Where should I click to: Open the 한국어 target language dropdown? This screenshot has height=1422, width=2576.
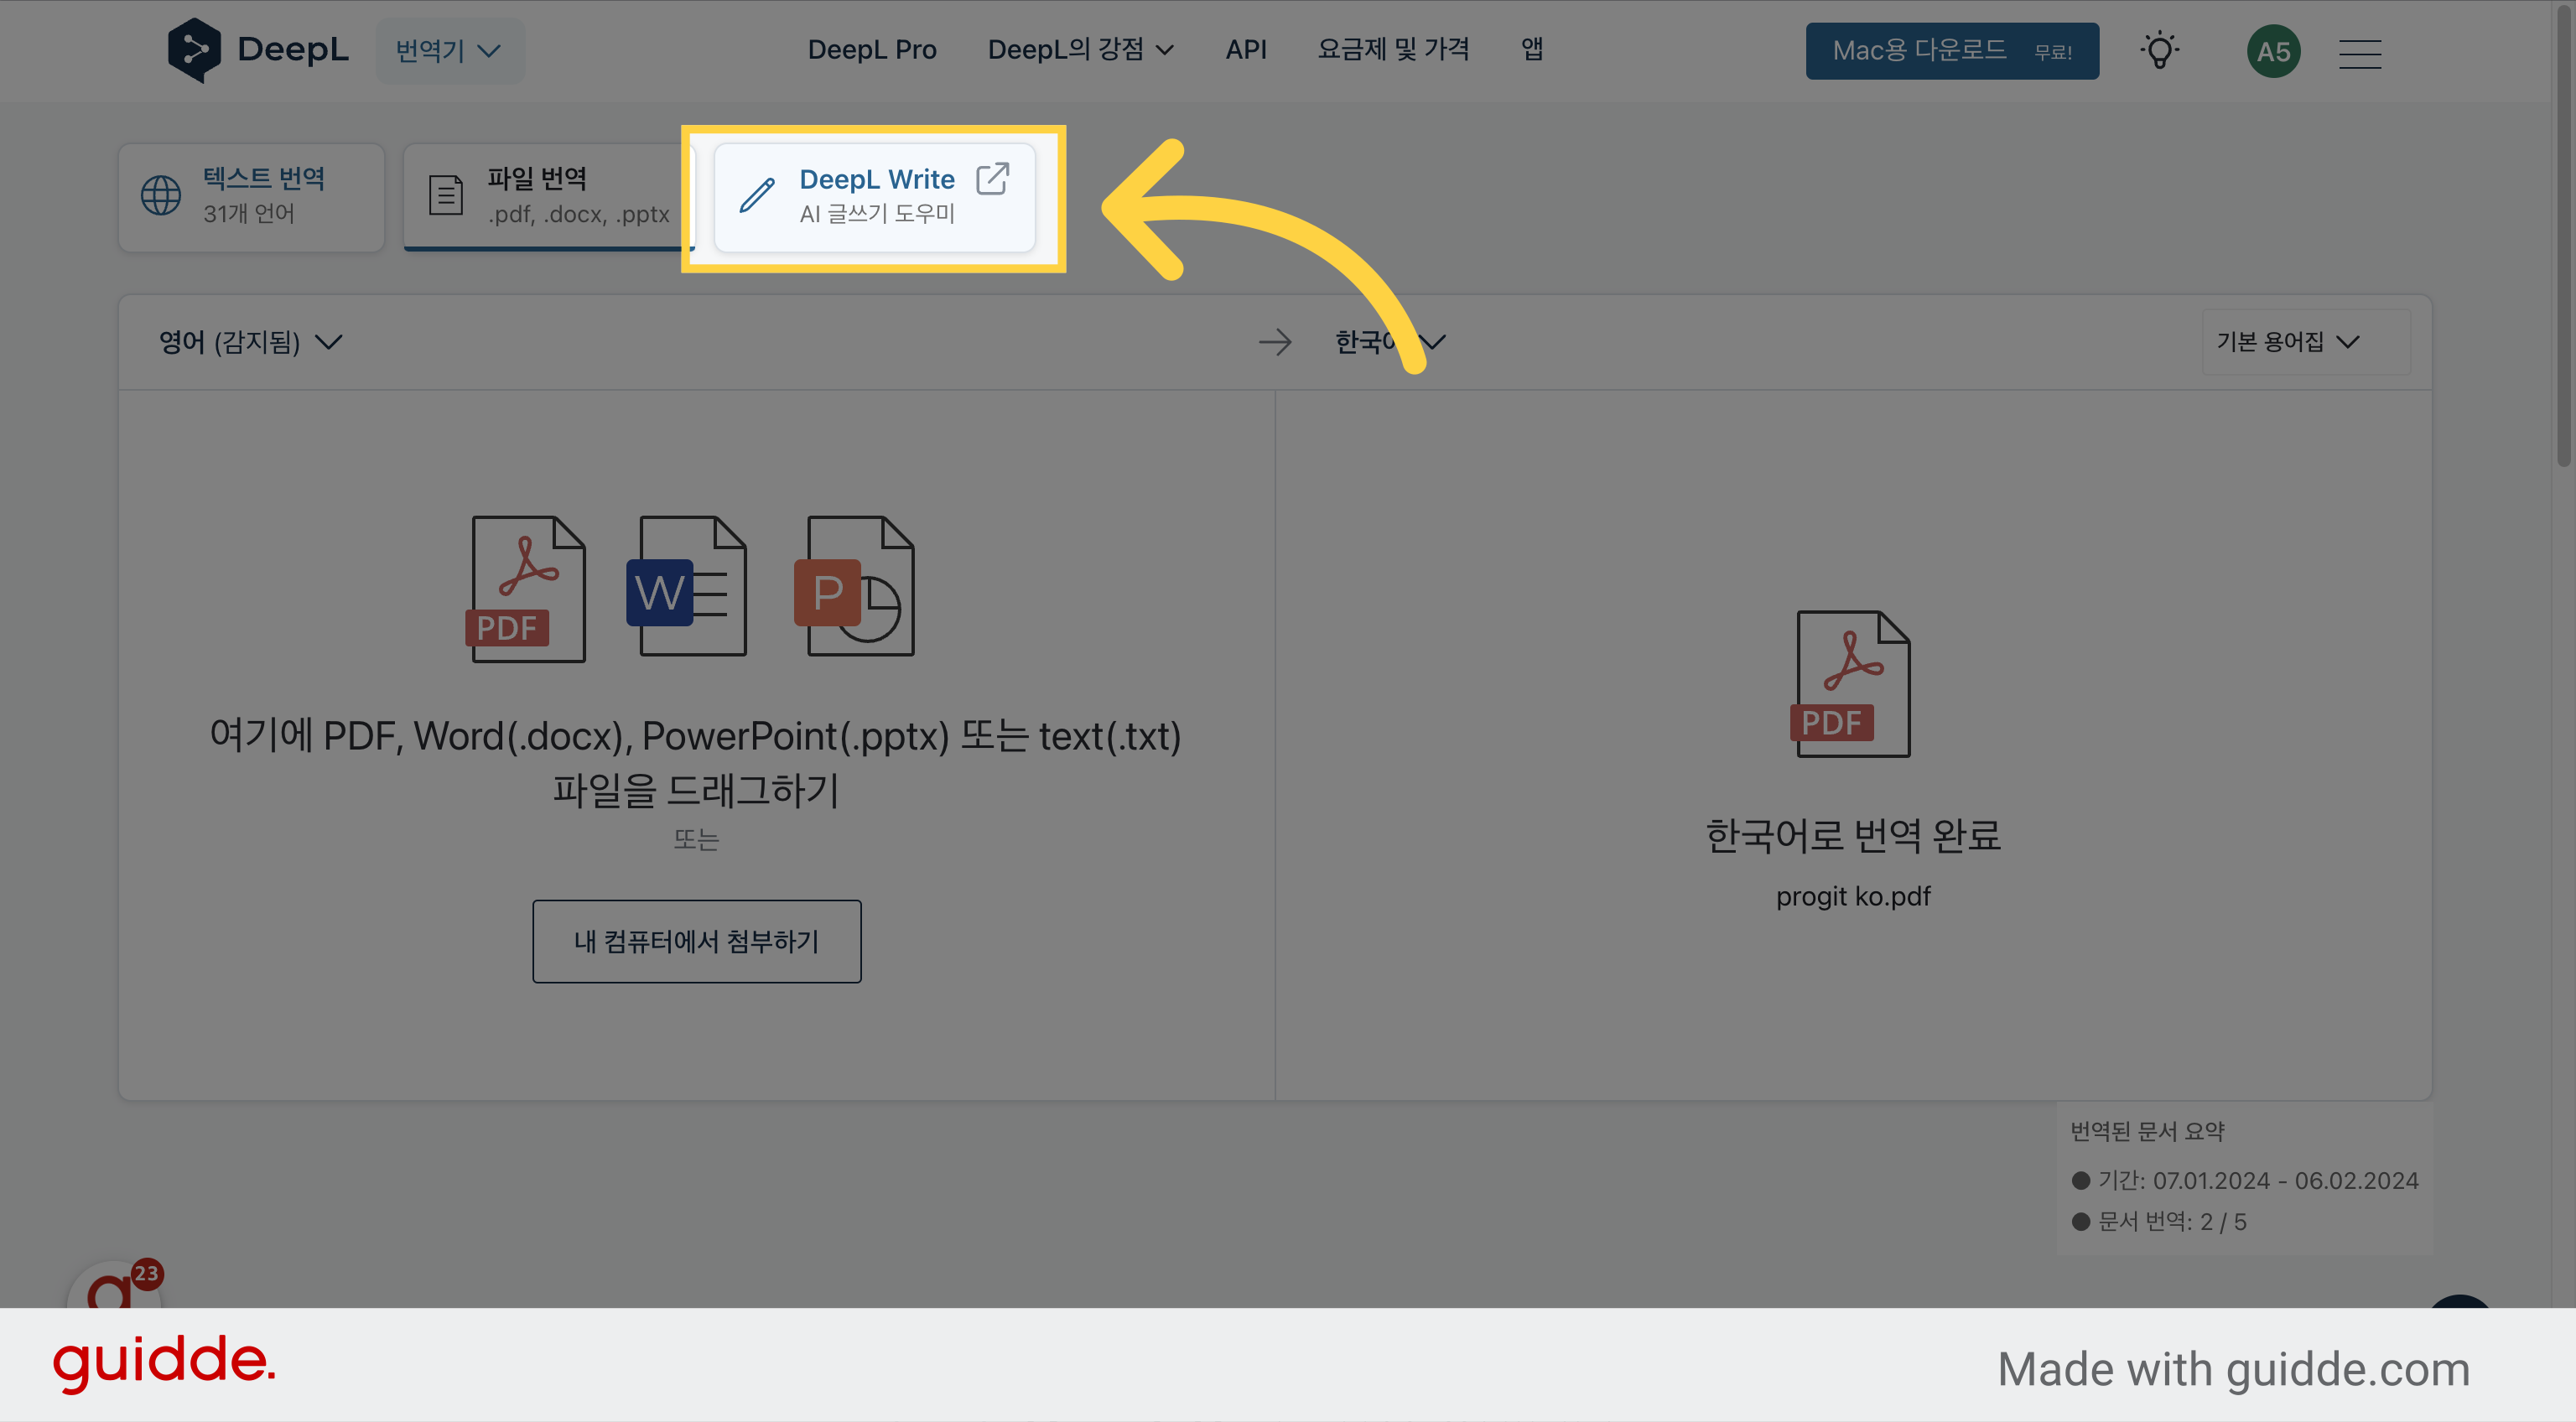(x=1390, y=342)
